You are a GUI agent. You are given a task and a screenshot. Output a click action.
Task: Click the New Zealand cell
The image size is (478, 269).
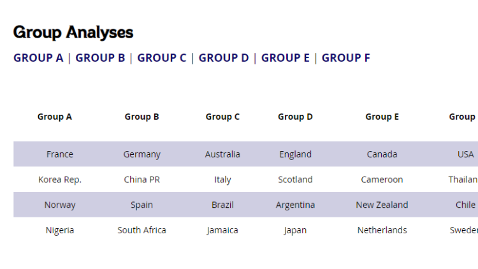click(382, 205)
